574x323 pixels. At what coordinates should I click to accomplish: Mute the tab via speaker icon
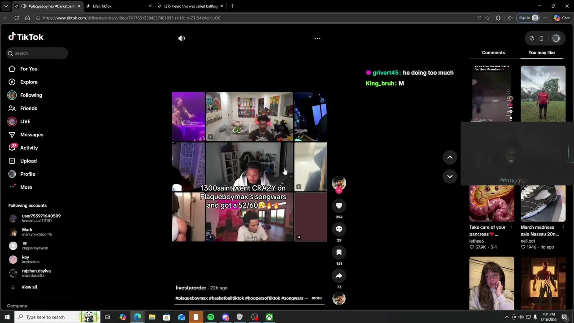pyautogui.click(x=24, y=6)
